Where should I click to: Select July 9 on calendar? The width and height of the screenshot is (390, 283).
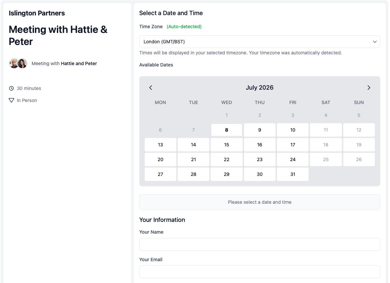click(260, 130)
